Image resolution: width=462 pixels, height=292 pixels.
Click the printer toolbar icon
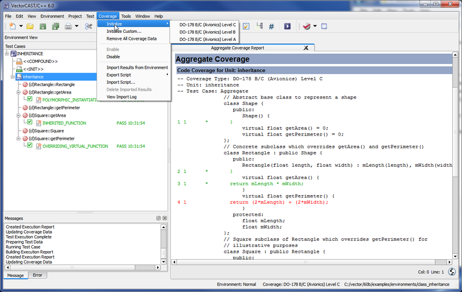tap(68, 27)
